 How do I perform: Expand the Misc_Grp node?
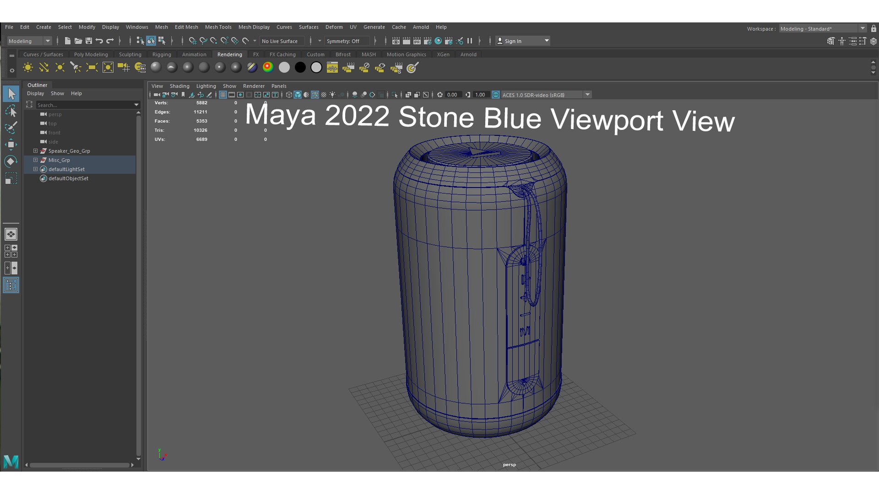(35, 160)
